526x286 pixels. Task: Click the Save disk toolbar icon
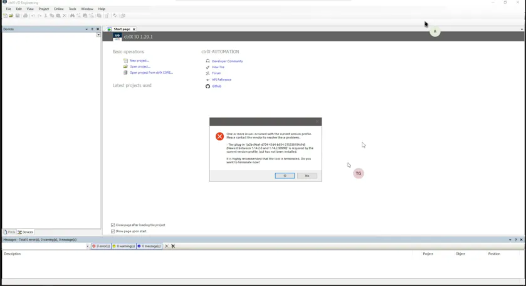pos(18,16)
